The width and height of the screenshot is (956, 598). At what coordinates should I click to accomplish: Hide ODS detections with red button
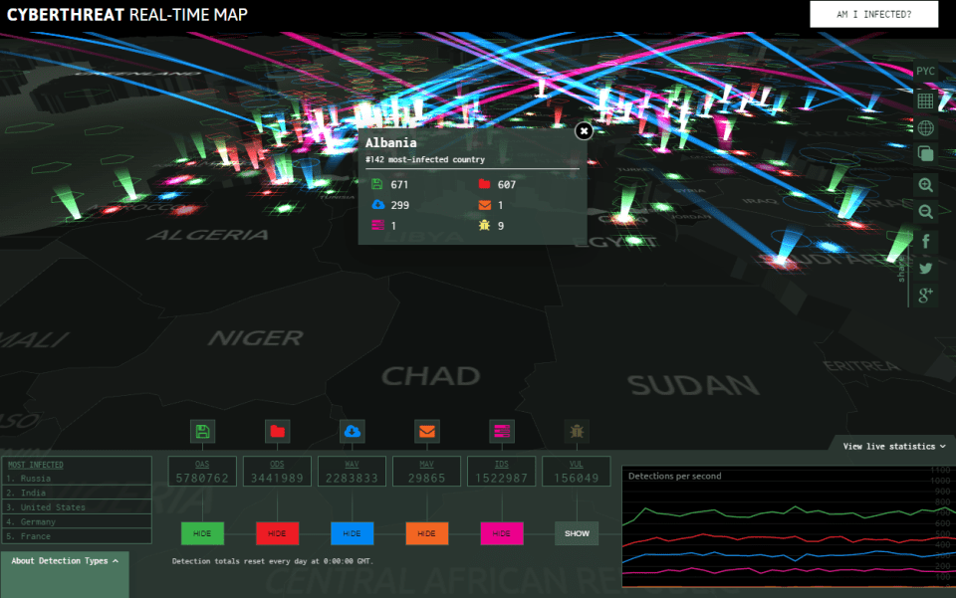click(x=277, y=533)
